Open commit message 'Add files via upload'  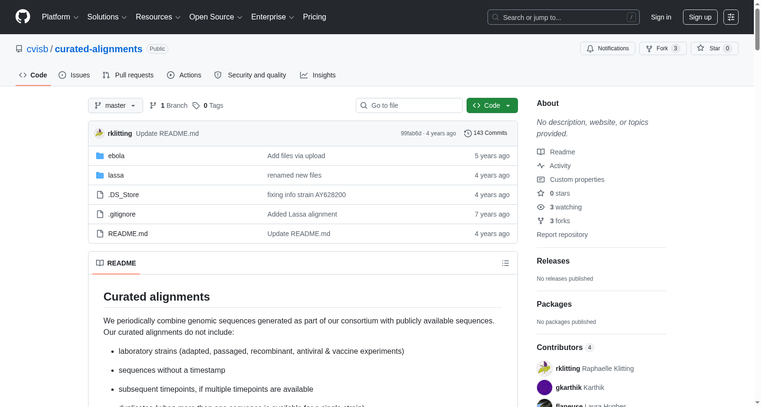point(296,156)
